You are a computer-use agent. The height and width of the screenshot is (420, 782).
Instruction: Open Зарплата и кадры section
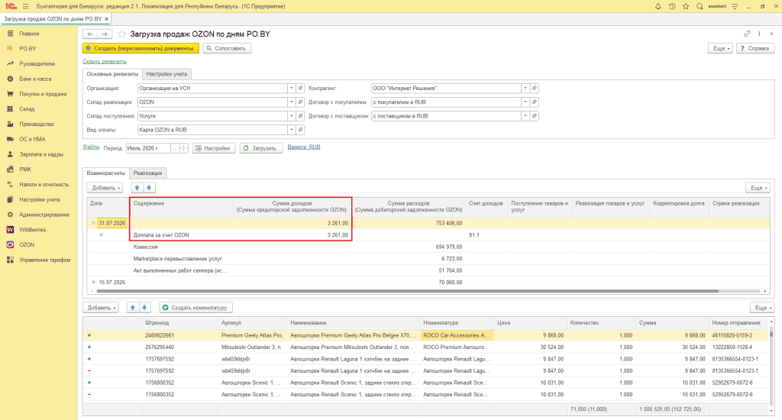(x=41, y=154)
